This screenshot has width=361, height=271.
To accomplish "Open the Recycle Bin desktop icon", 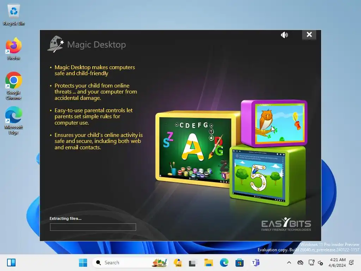I will pyautogui.click(x=14, y=14).
